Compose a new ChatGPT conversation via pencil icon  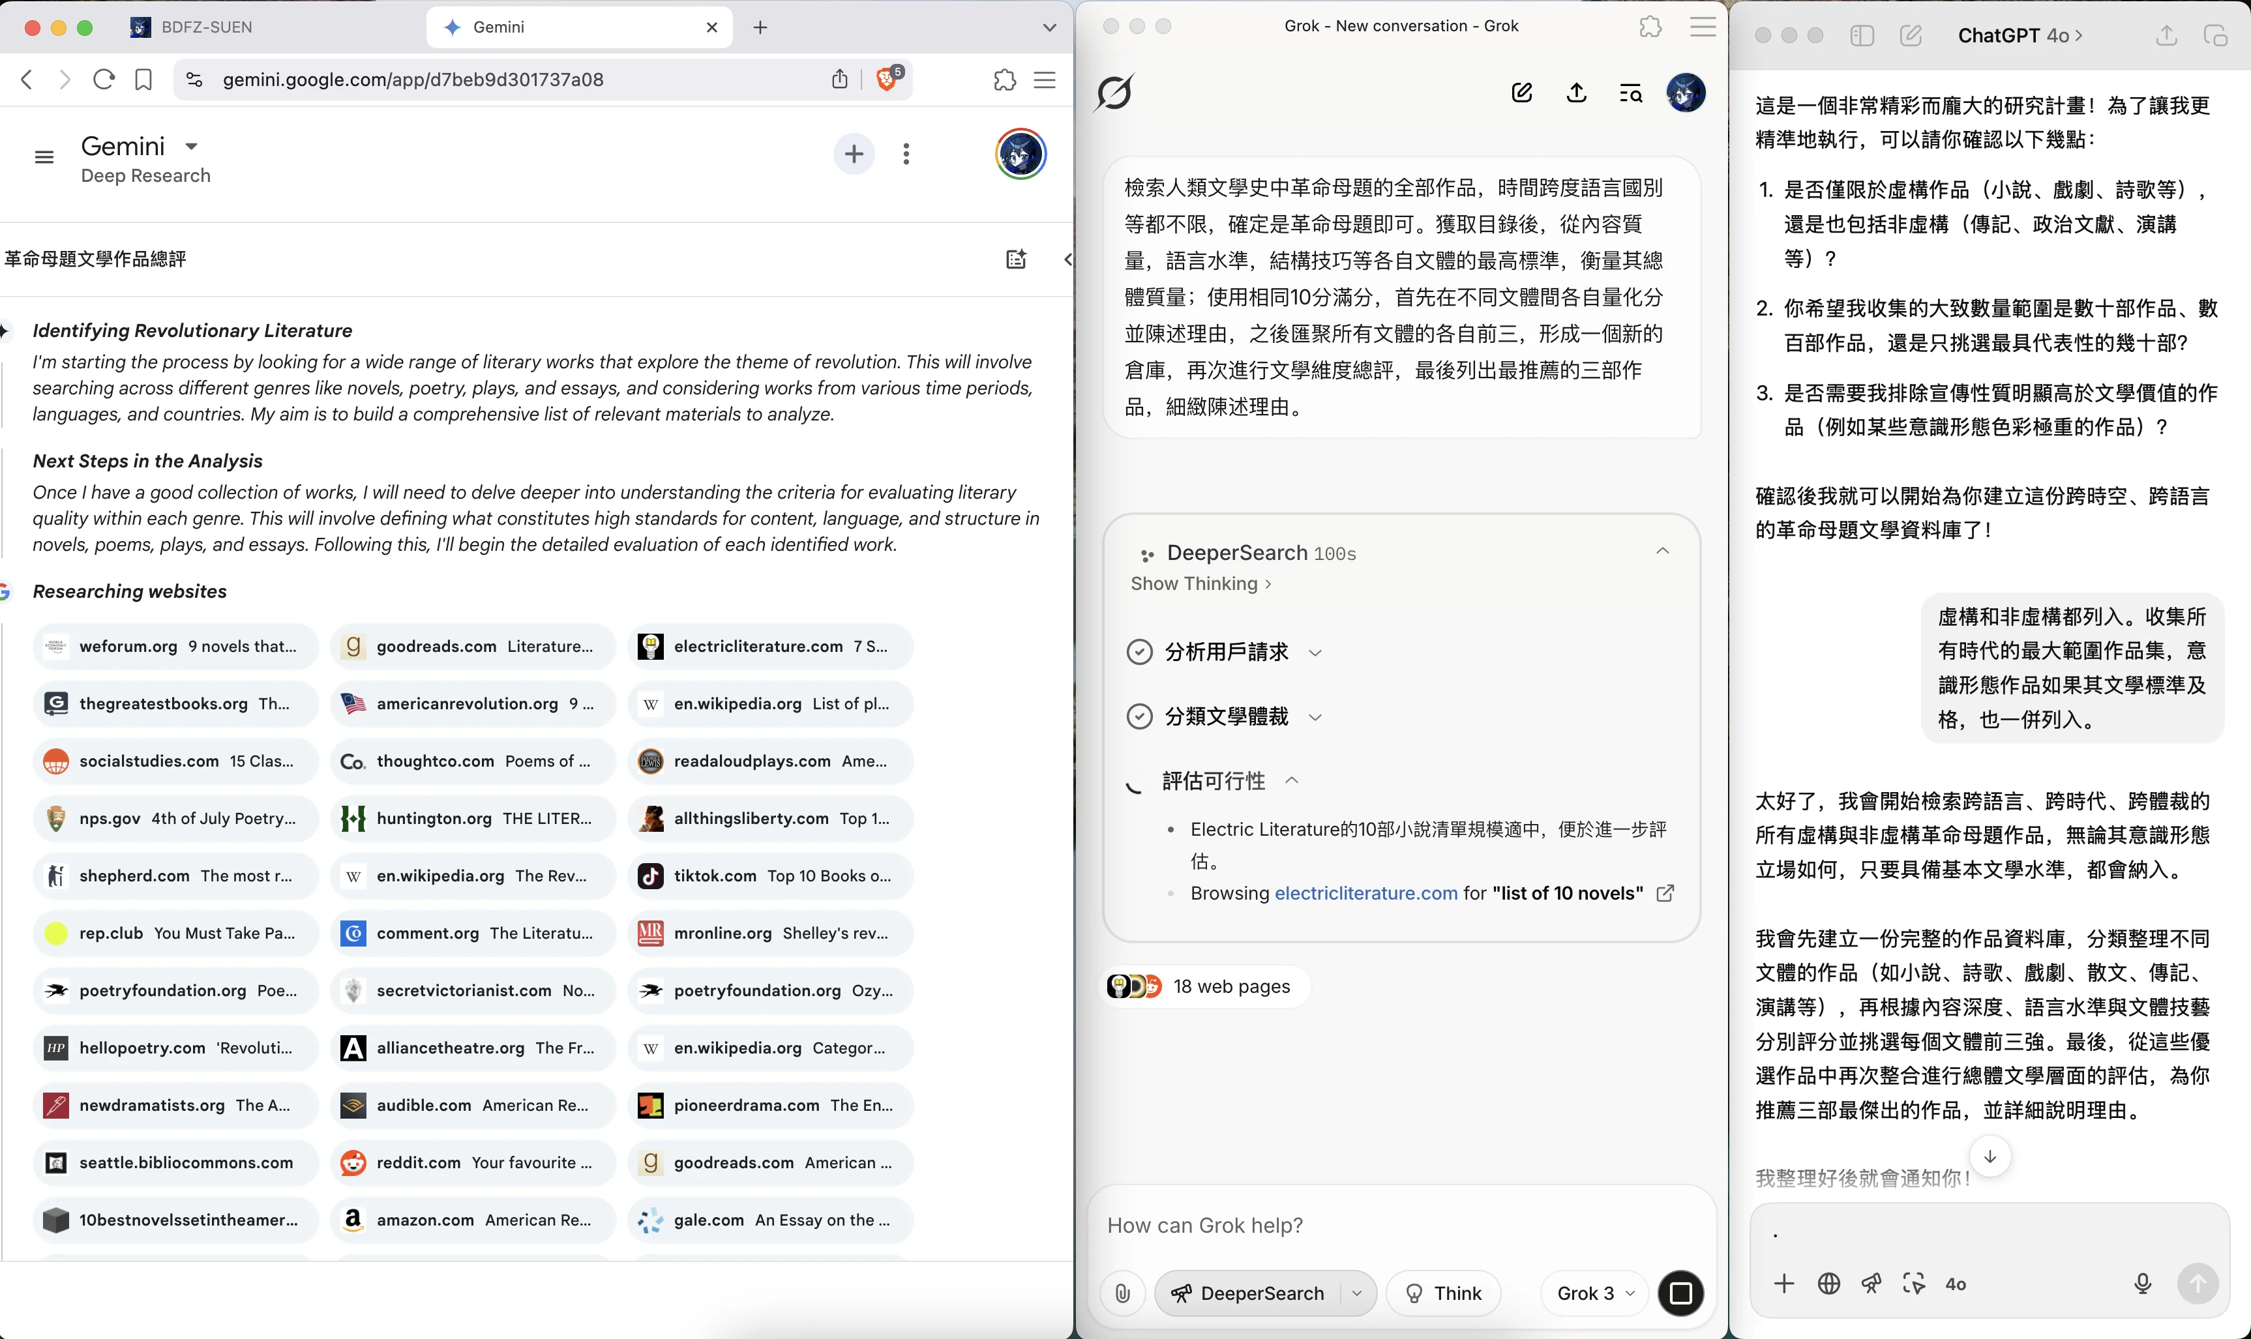click(1911, 36)
